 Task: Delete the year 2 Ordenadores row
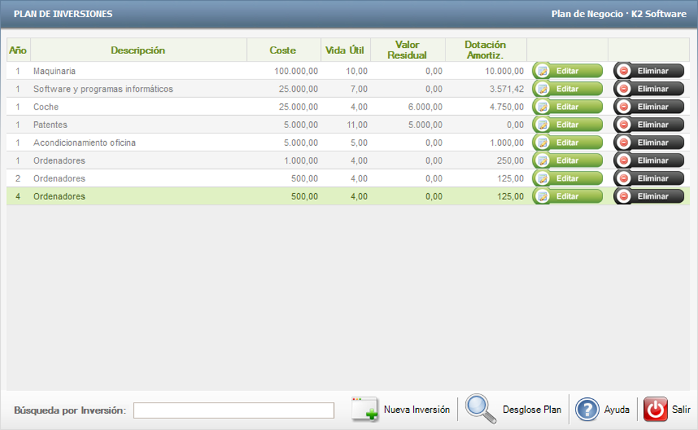pos(649,178)
